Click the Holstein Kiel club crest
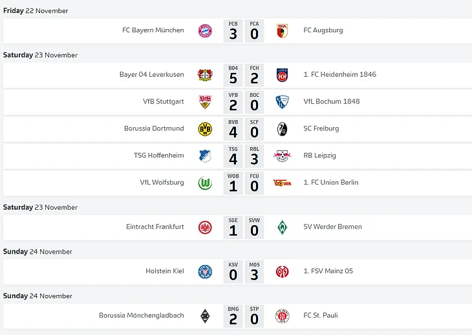472x335 pixels. [205, 272]
